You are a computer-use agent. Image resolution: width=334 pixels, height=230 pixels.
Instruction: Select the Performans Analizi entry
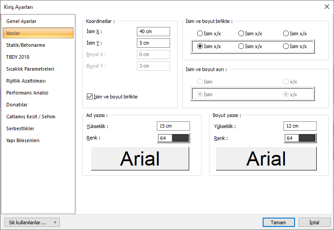point(27,93)
